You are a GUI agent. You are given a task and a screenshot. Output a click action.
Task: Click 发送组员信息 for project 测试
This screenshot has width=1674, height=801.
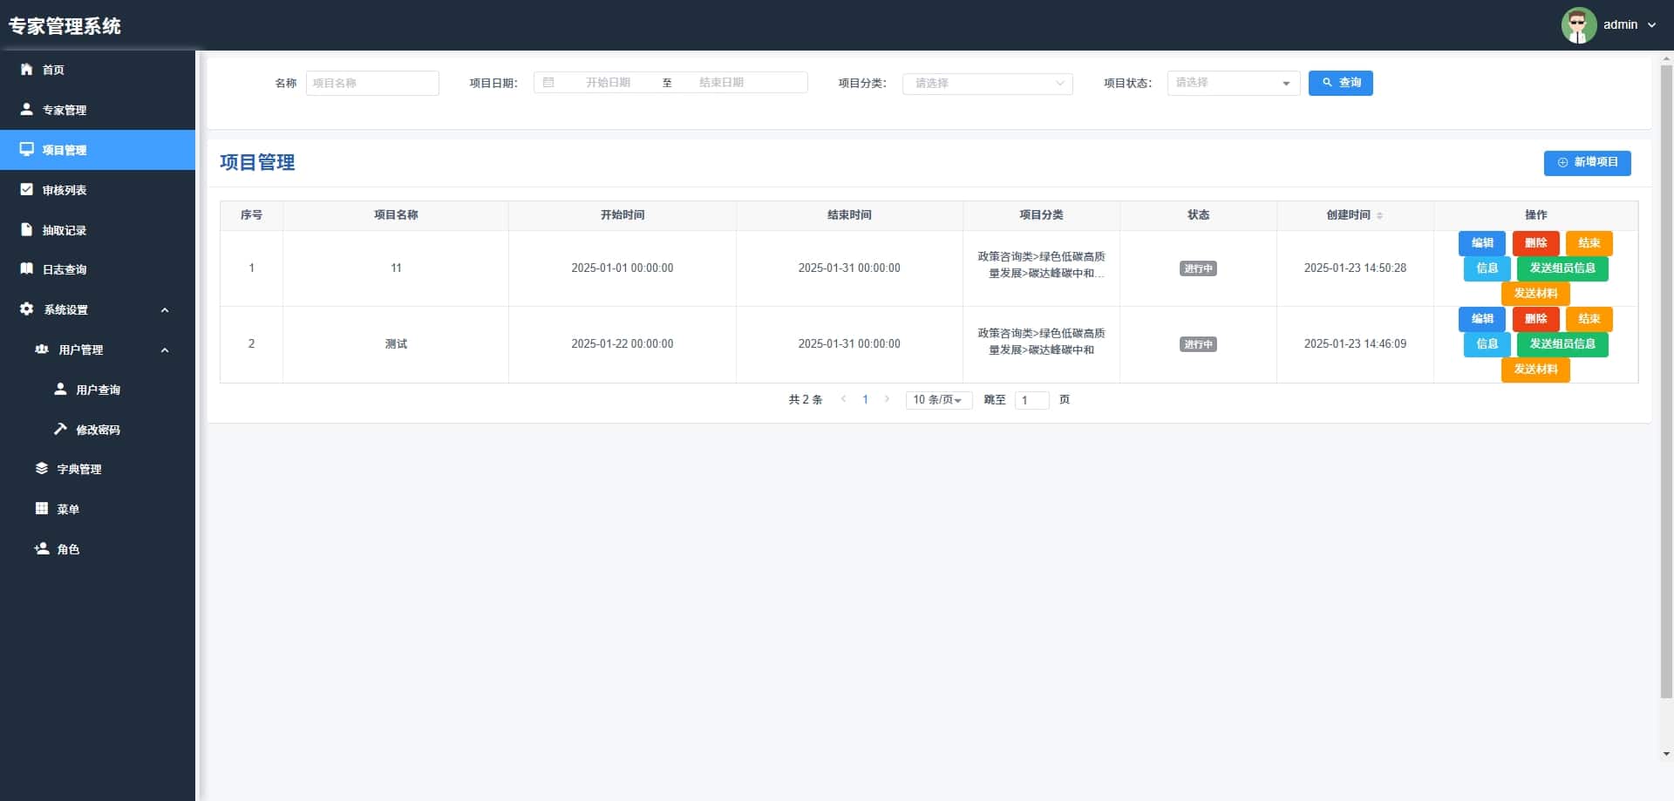pyautogui.click(x=1562, y=344)
